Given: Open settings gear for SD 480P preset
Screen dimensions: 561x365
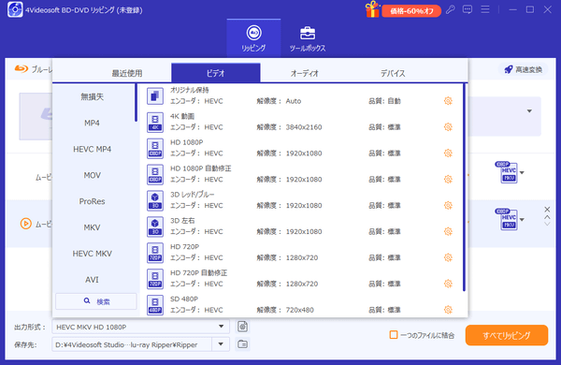Looking at the screenshot, I should 448,310.
